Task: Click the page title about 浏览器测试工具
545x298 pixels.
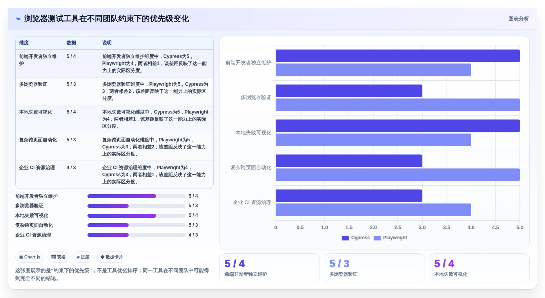Action: [x=106, y=19]
